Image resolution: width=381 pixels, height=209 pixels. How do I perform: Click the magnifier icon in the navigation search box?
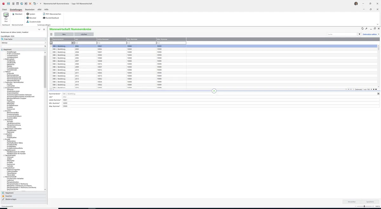45,46
